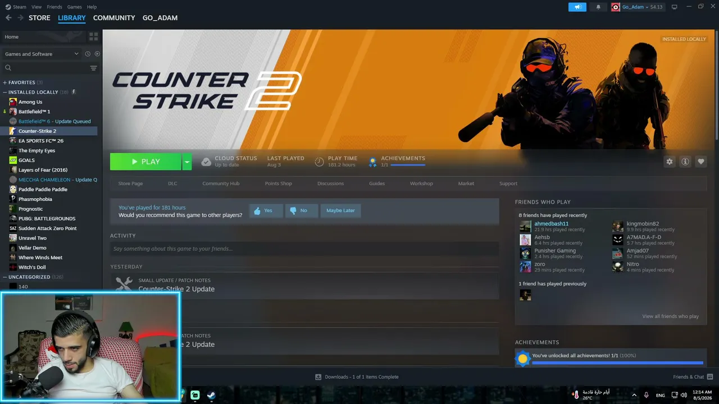Open the Market link
Screen dimensions: 719x404
pos(466,183)
